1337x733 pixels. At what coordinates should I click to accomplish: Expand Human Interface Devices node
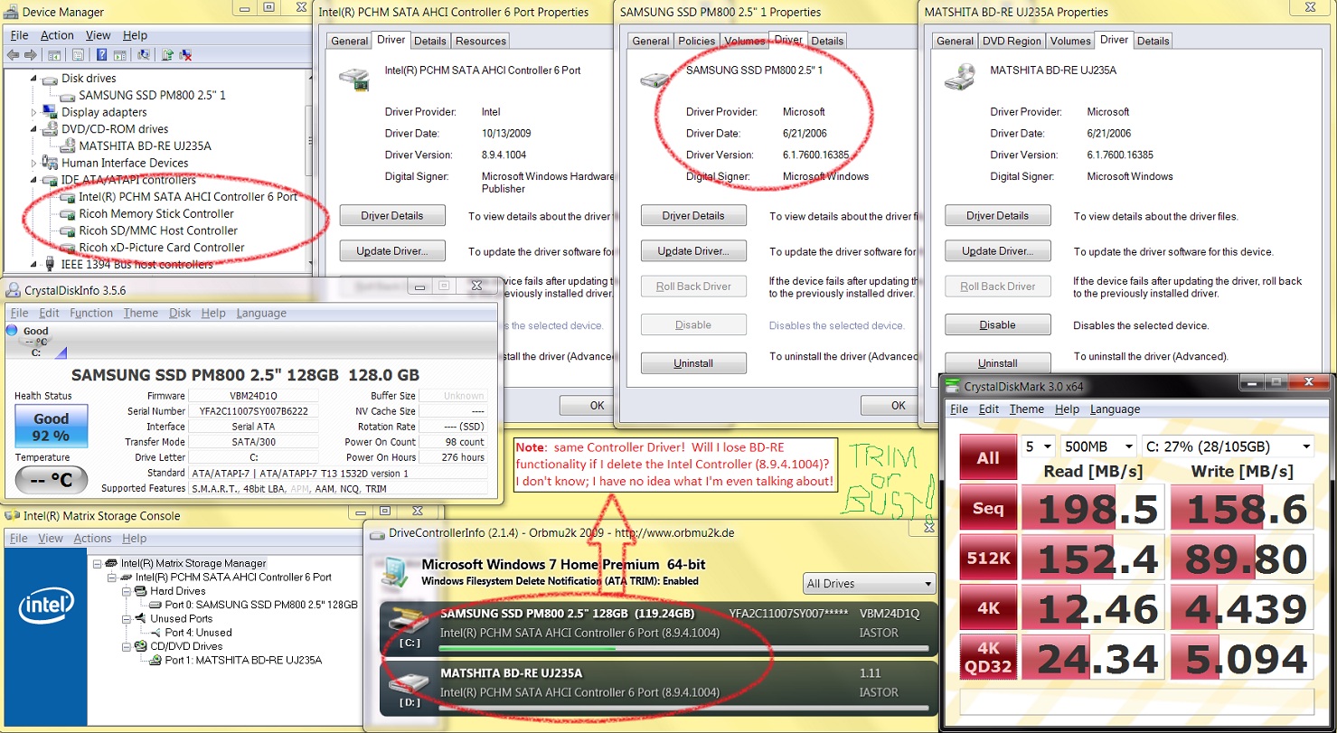pyautogui.click(x=34, y=163)
